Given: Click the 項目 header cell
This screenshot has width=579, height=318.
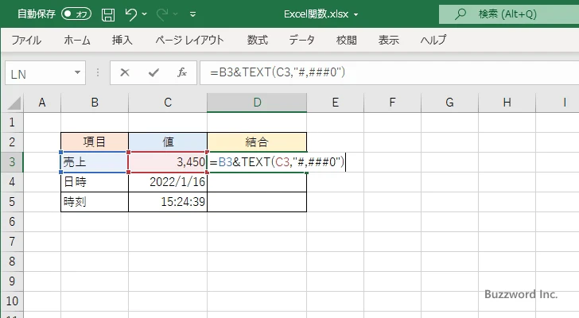Looking at the screenshot, I should coord(95,142).
